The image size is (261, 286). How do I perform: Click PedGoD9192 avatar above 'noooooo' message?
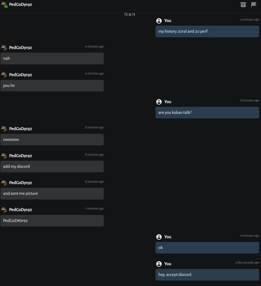(x=4, y=129)
